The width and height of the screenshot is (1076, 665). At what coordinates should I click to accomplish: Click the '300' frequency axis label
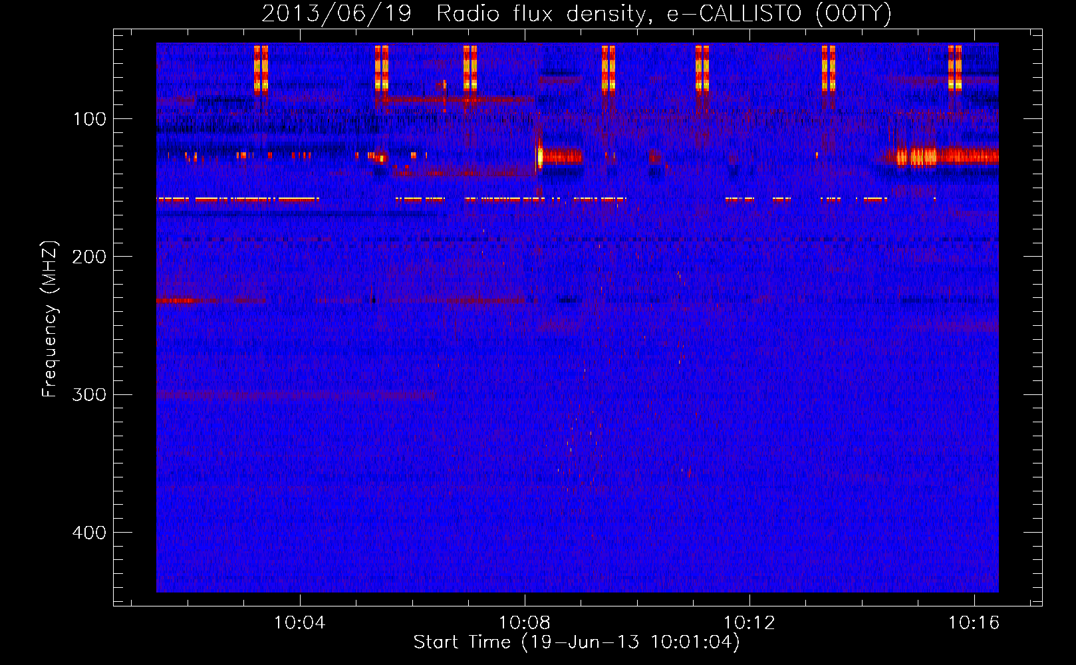click(x=89, y=395)
